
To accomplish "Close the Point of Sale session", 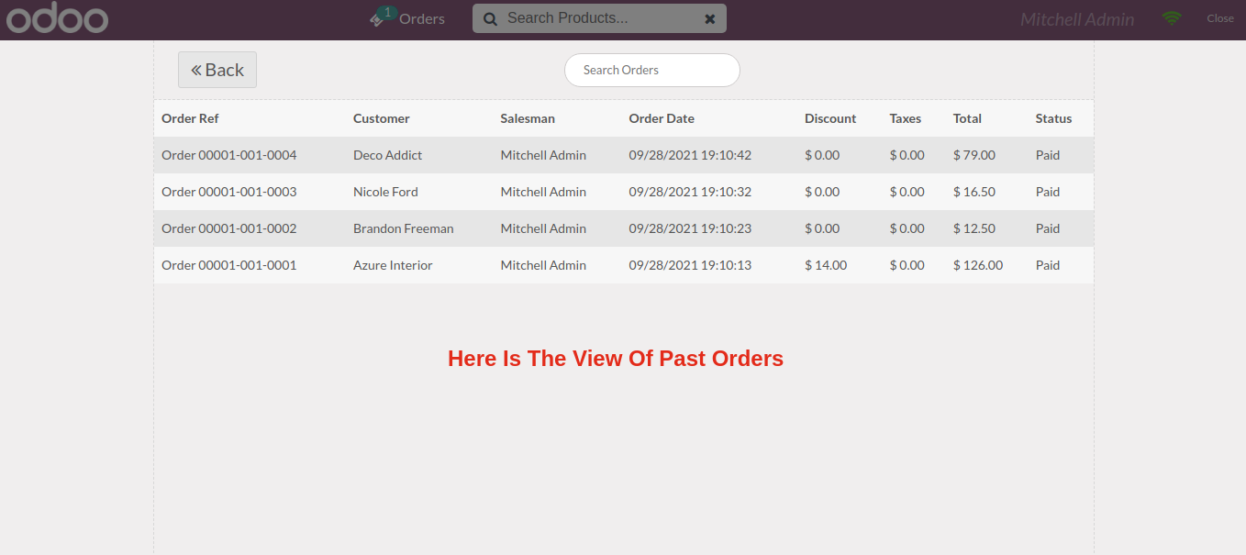I will click(x=1219, y=18).
